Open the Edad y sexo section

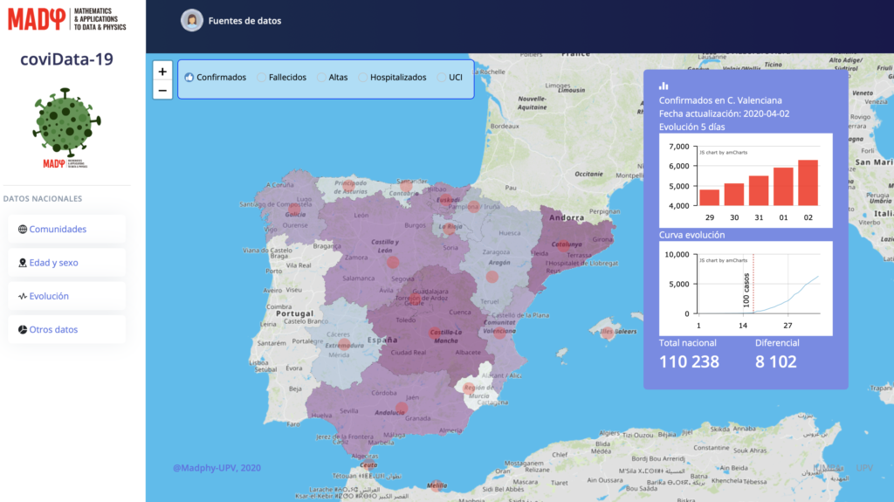click(55, 263)
